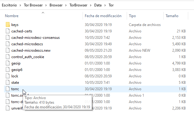Select the torrc file name
194x115 pixels.
click(x=15, y=89)
